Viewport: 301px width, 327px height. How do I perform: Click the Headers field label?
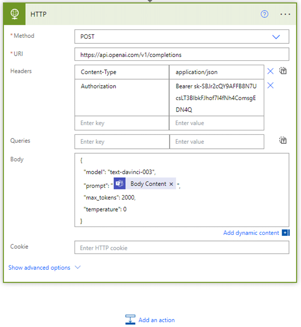(21, 71)
